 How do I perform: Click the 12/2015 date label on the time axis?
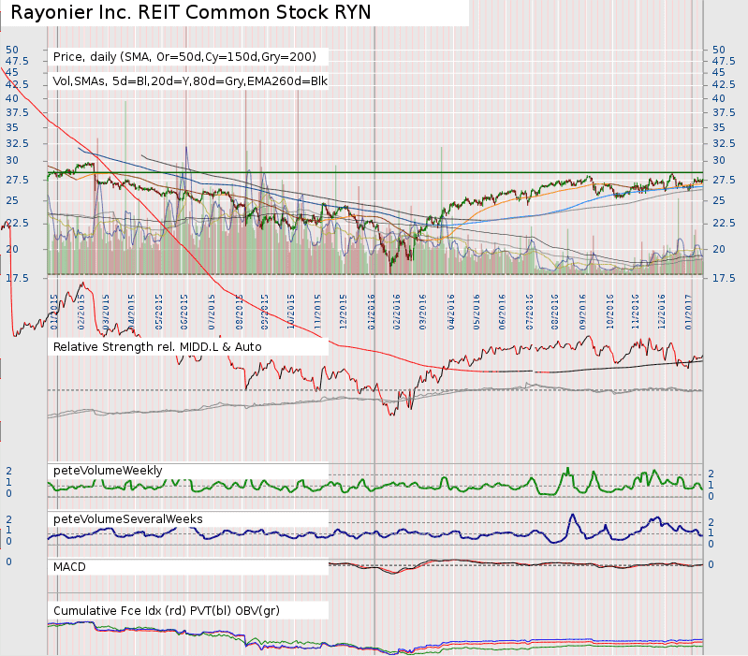[343, 312]
